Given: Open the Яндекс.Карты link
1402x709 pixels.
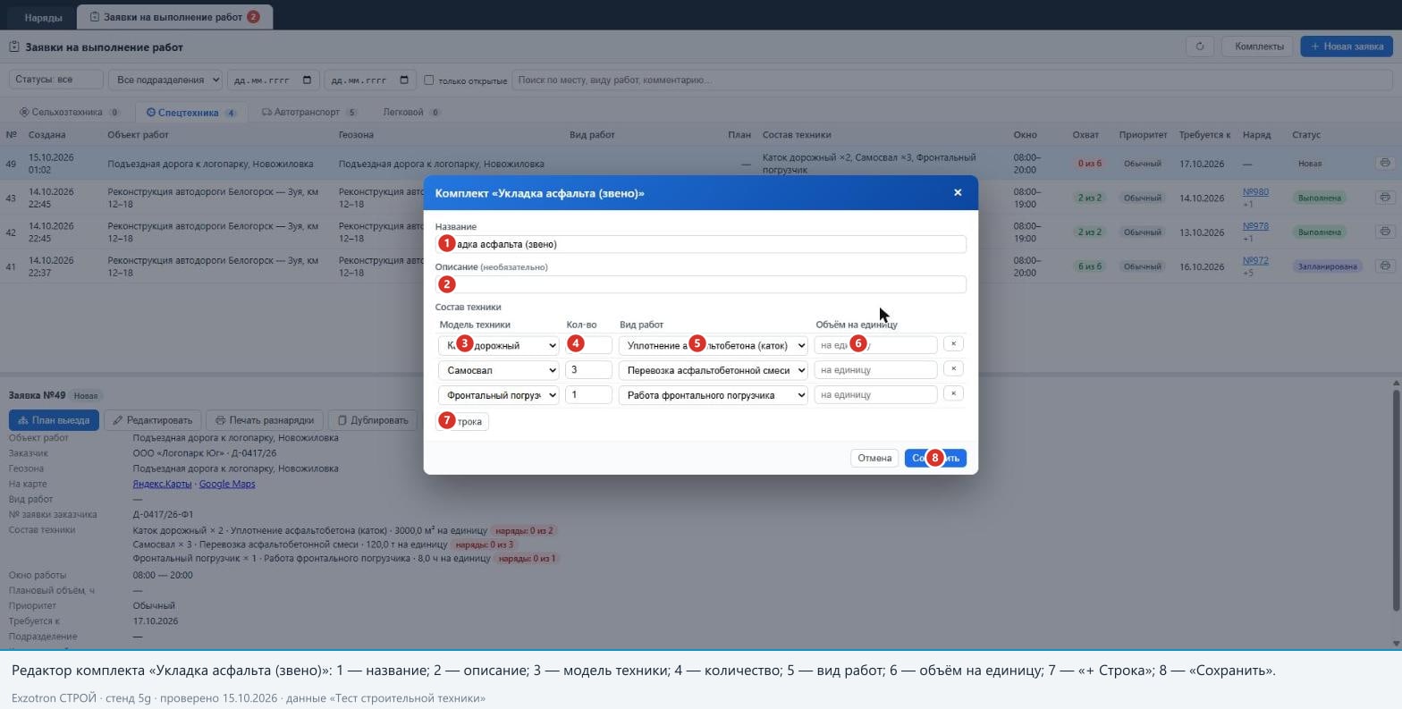Looking at the screenshot, I should pyautogui.click(x=162, y=484).
